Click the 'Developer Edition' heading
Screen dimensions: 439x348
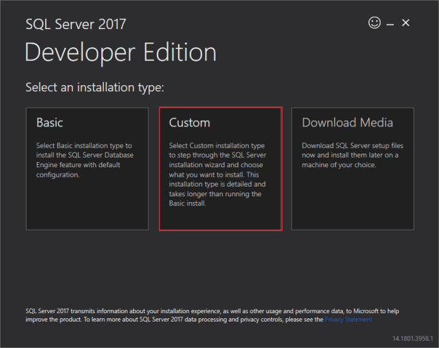pos(121,53)
